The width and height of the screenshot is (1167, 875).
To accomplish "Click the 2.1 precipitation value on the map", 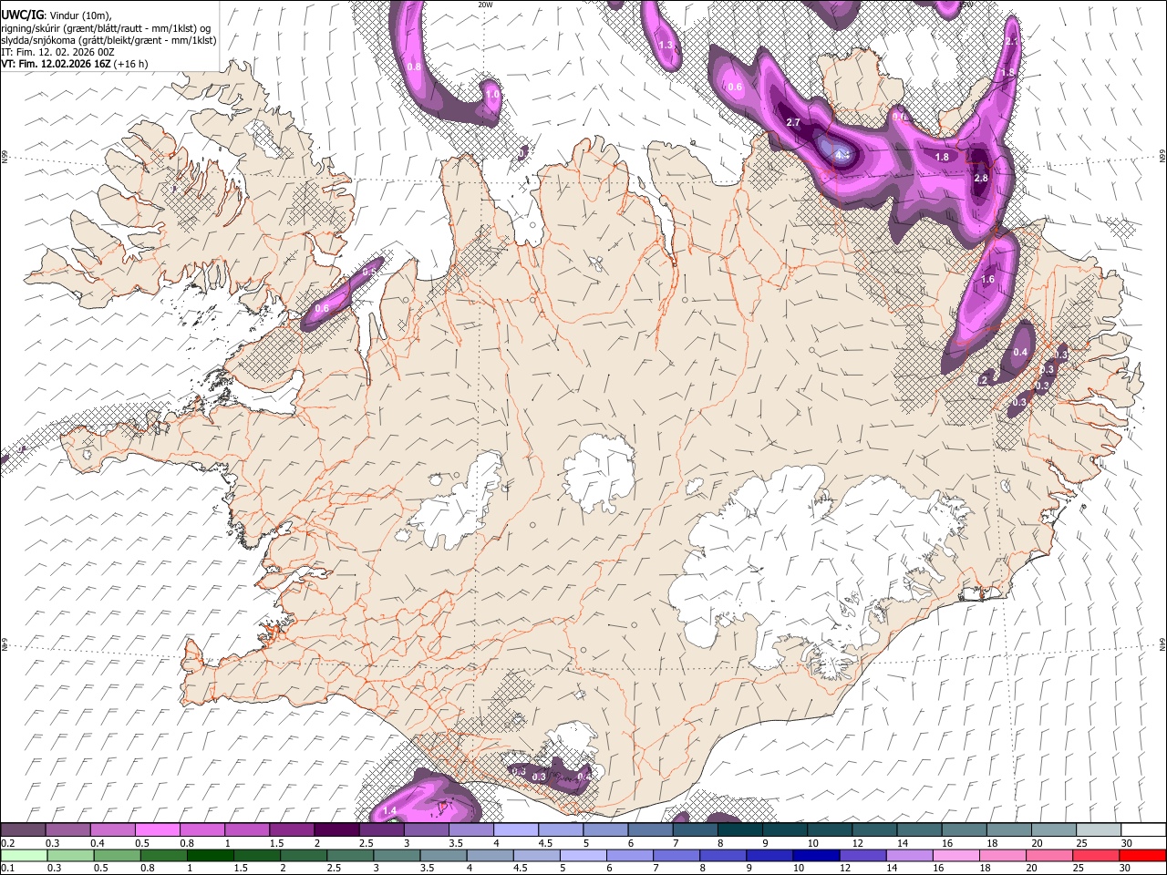I will coord(1011,42).
